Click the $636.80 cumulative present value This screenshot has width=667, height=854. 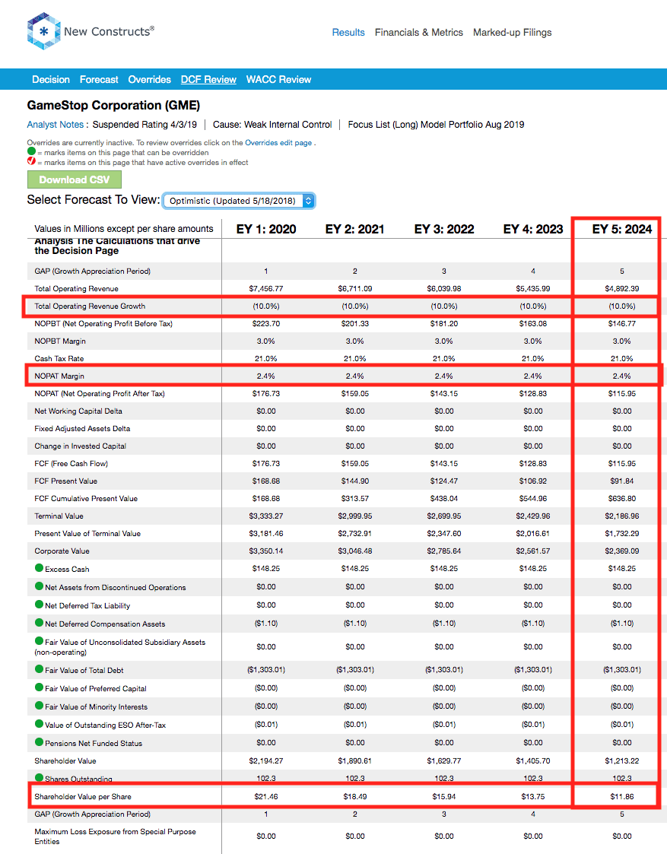622,498
